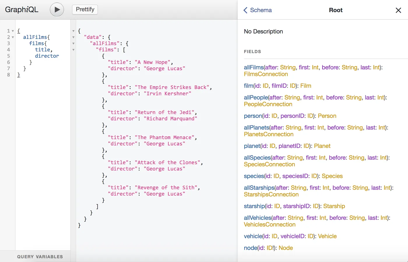Screen dimensions: 408x262
Task: Open the VehiclesConnection type link
Action: pyautogui.click(x=270, y=224)
